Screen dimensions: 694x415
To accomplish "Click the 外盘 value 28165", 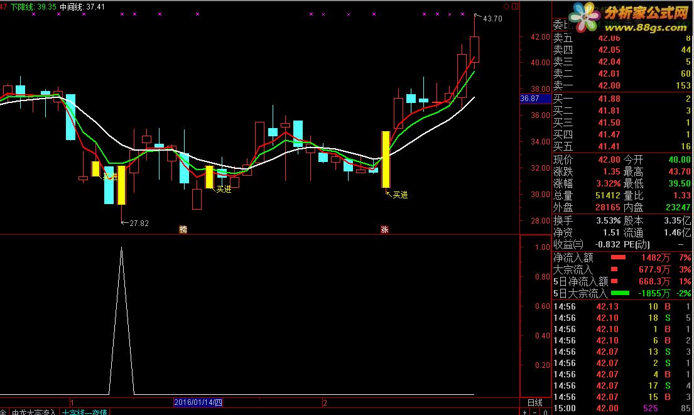I will pyautogui.click(x=608, y=207).
